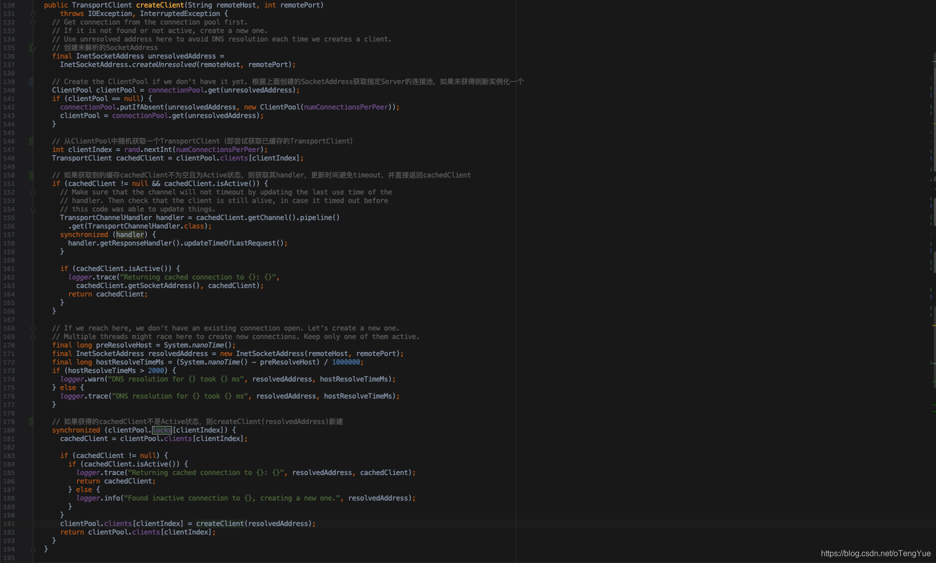Collapse the comment fold marker at line 132
The width and height of the screenshot is (936, 563).
pyautogui.click(x=33, y=22)
